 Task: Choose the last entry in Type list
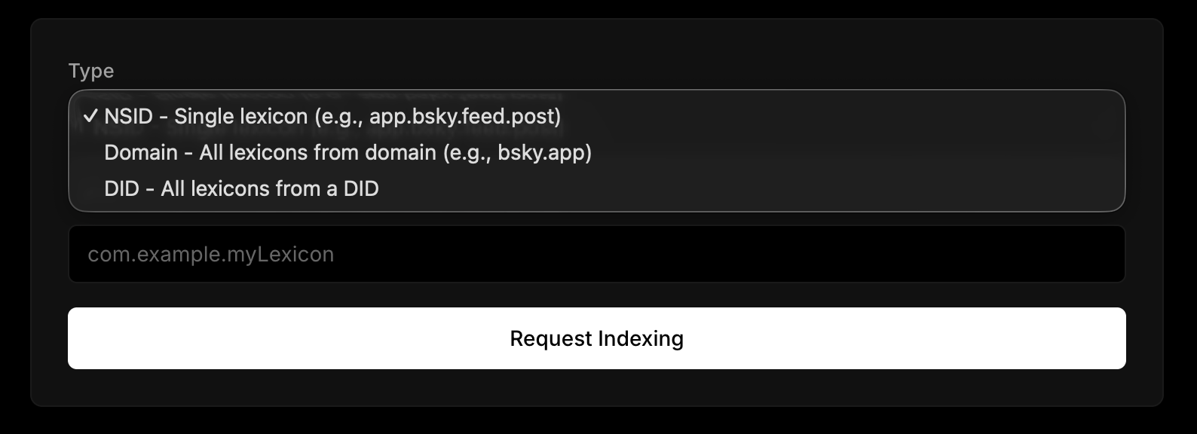241,188
